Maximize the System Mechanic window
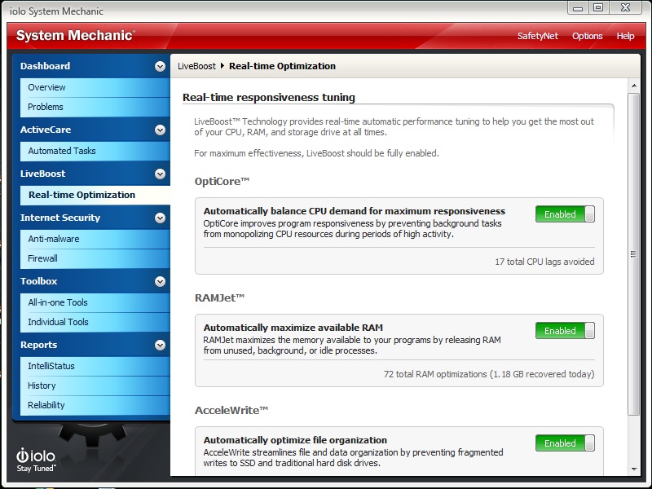 (x=598, y=8)
